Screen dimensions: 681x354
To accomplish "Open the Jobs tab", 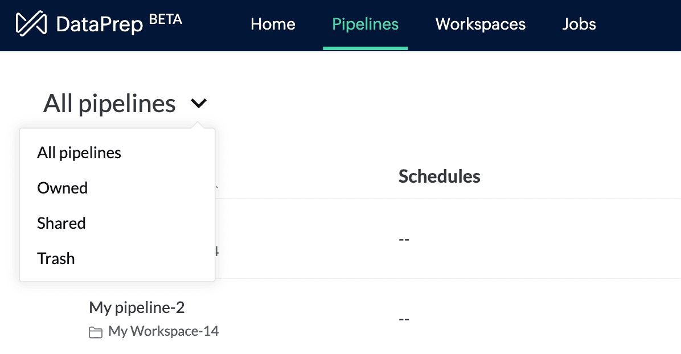I will [x=579, y=24].
